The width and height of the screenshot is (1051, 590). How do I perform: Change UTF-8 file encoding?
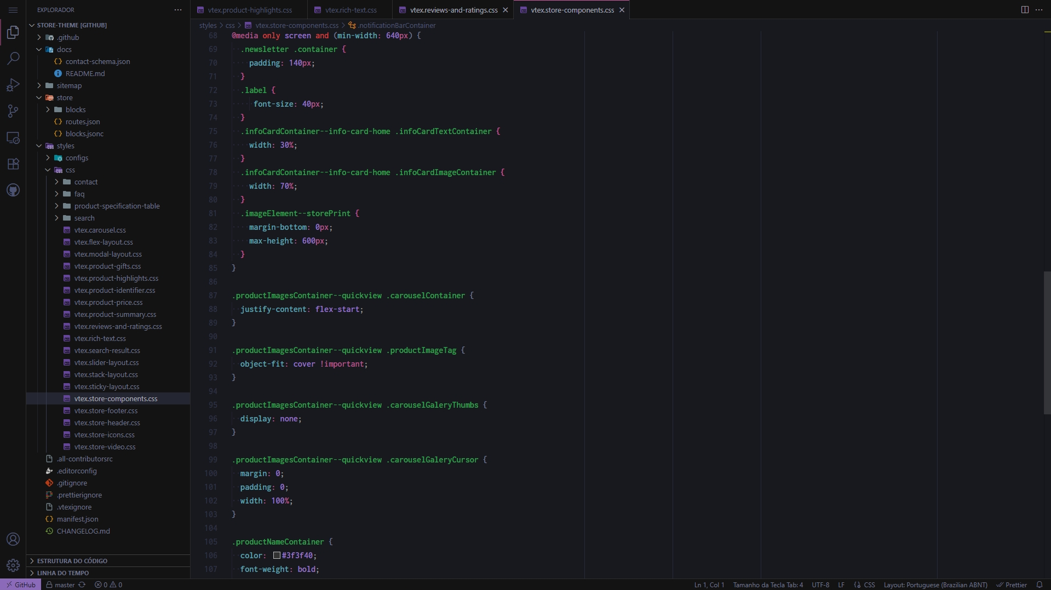coord(820,585)
